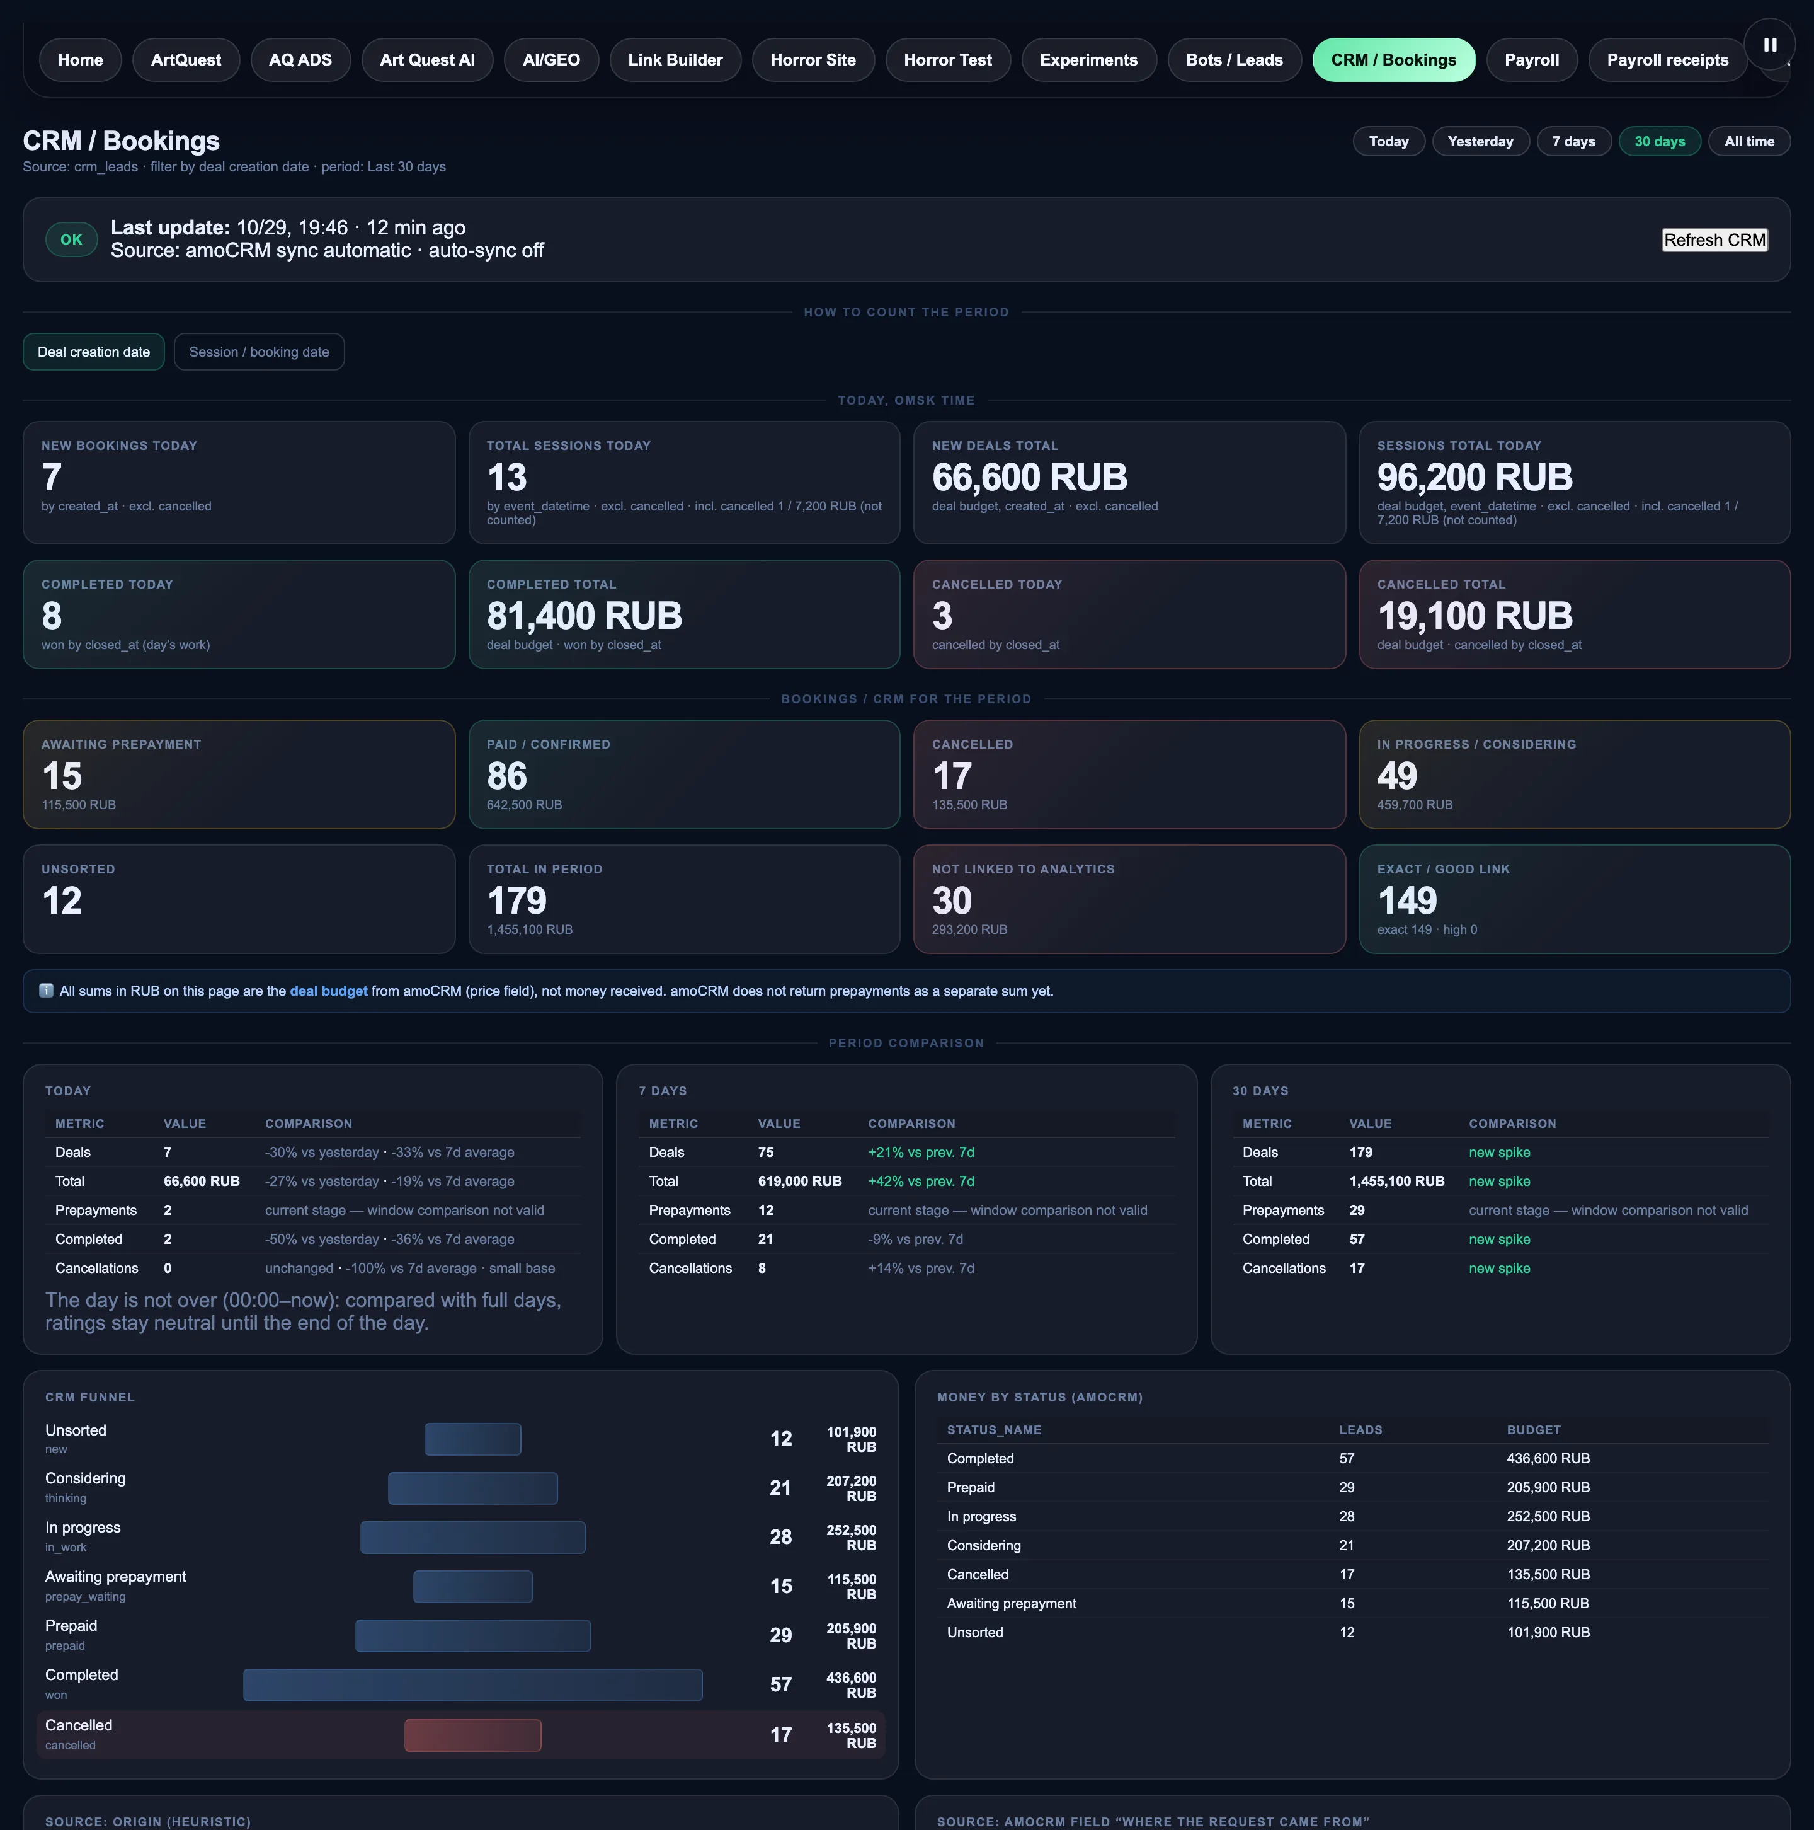Choose the 30 days period
Image resolution: width=1814 pixels, height=1830 pixels.
1660,141
